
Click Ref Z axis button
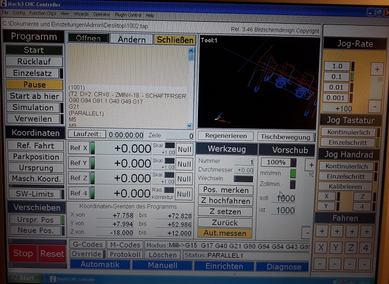[79, 178]
